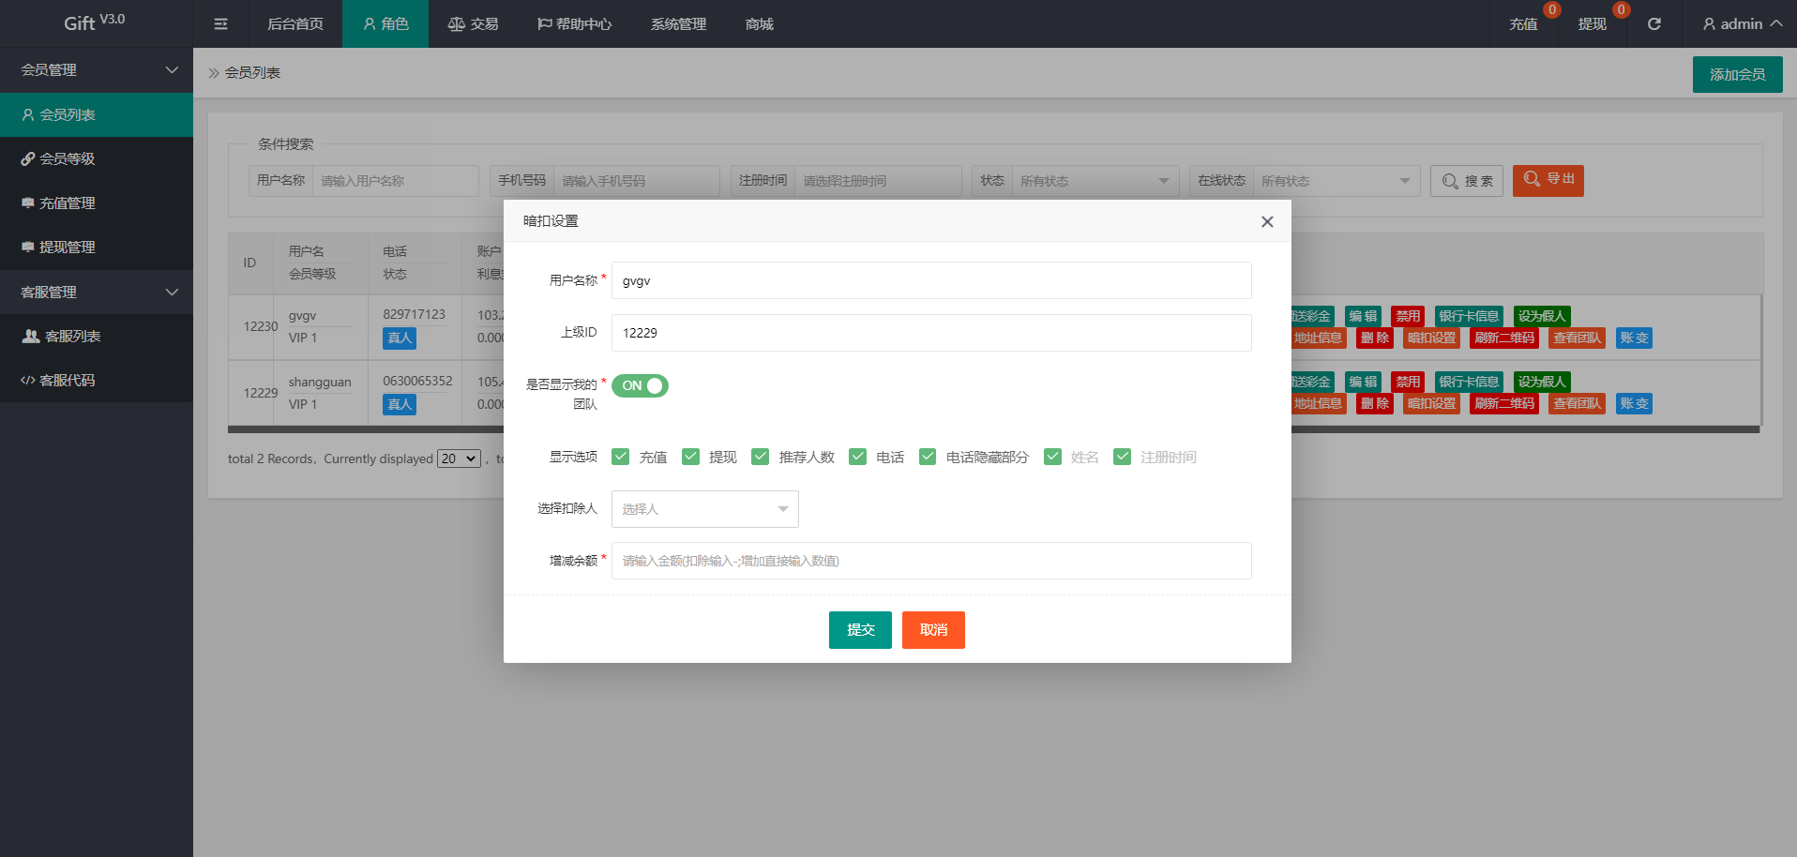Open 会员等级 in the sidebar
This screenshot has width=1797, height=857.
pyautogui.click(x=67, y=159)
